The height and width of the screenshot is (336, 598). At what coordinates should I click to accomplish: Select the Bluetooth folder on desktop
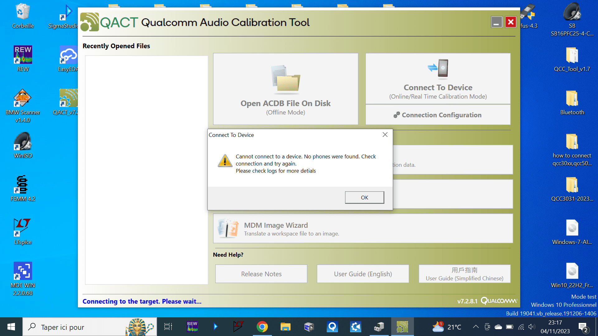click(572, 102)
